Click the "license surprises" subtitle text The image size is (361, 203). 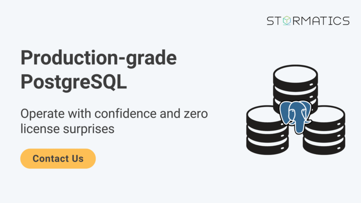point(68,128)
